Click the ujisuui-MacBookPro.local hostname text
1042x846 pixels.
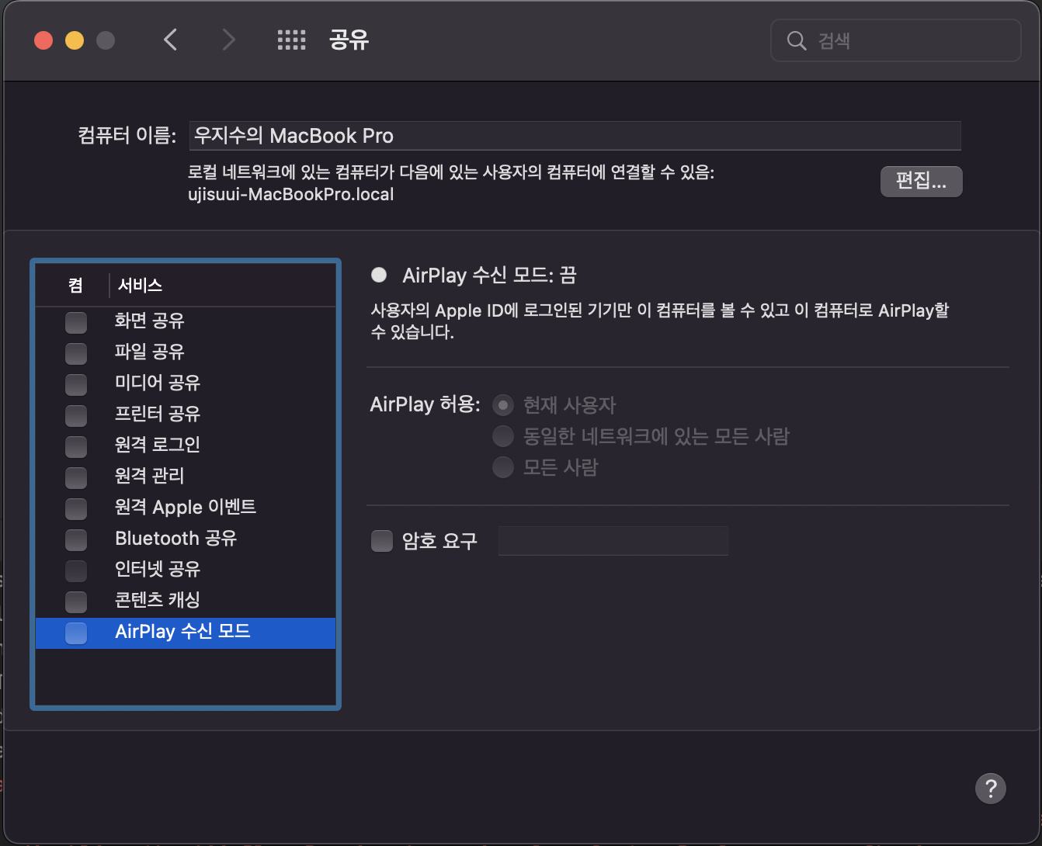[x=291, y=195]
